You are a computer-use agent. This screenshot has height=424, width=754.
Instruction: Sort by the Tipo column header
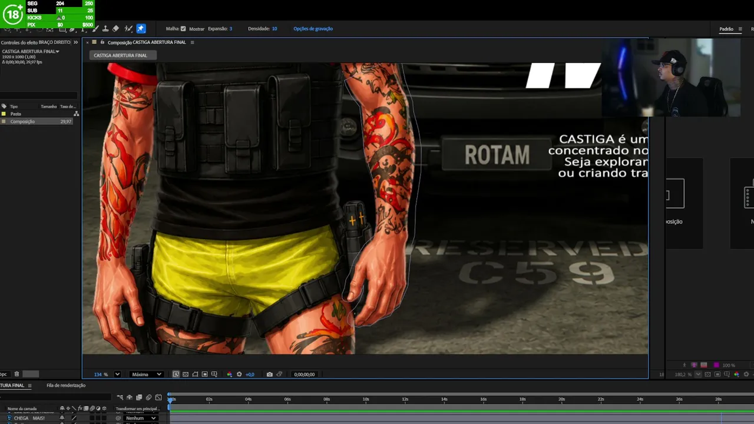click(14, 107)
